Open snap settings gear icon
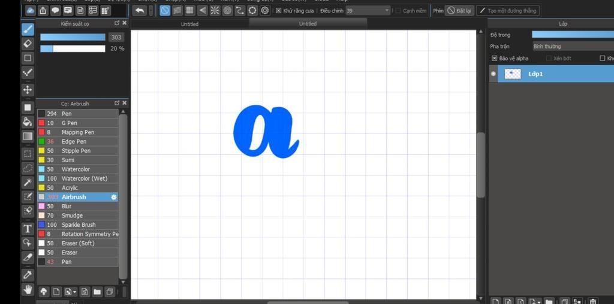The height and width of the screenshot is (304, 614). tap(264, 11)
